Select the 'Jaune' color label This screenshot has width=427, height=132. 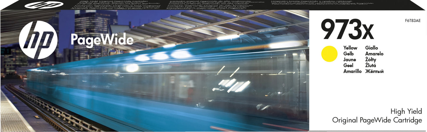349,60
